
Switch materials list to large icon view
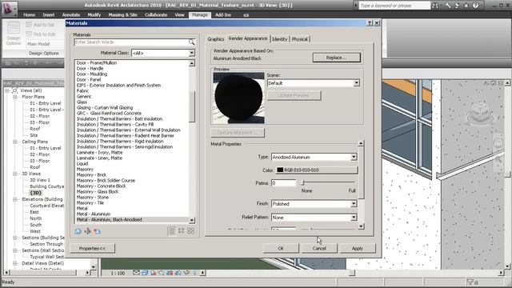coord(190,231)
